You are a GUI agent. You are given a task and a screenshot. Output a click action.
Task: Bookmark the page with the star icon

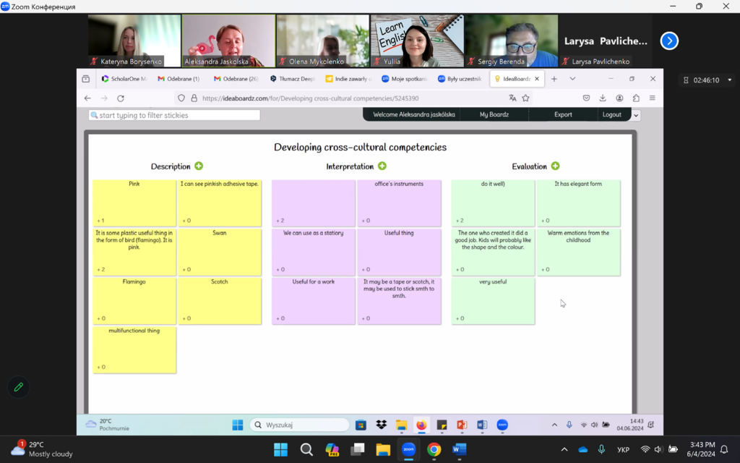pyautogui.click(x=526, y=98)
